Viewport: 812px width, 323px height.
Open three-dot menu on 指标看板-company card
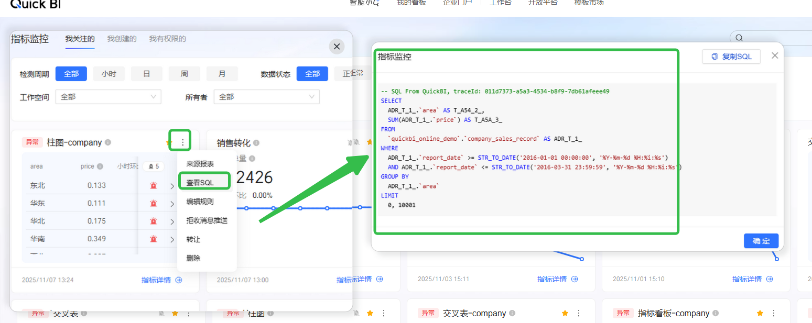coord(774,313)
